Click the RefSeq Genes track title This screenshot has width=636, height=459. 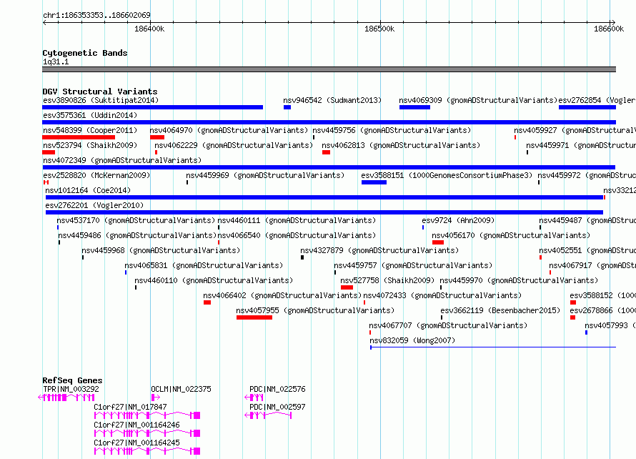(72, 380)
